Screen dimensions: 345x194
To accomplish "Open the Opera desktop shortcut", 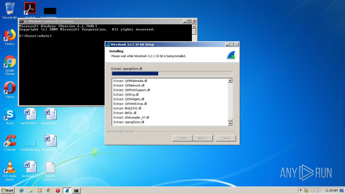I will pos(10,90).
